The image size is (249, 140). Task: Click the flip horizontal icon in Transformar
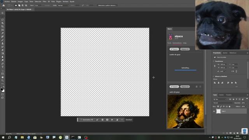coord(233,71)
